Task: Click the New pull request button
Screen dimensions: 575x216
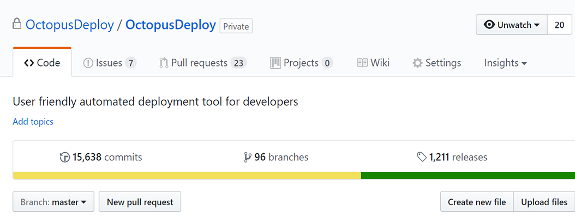Action: 140,201
